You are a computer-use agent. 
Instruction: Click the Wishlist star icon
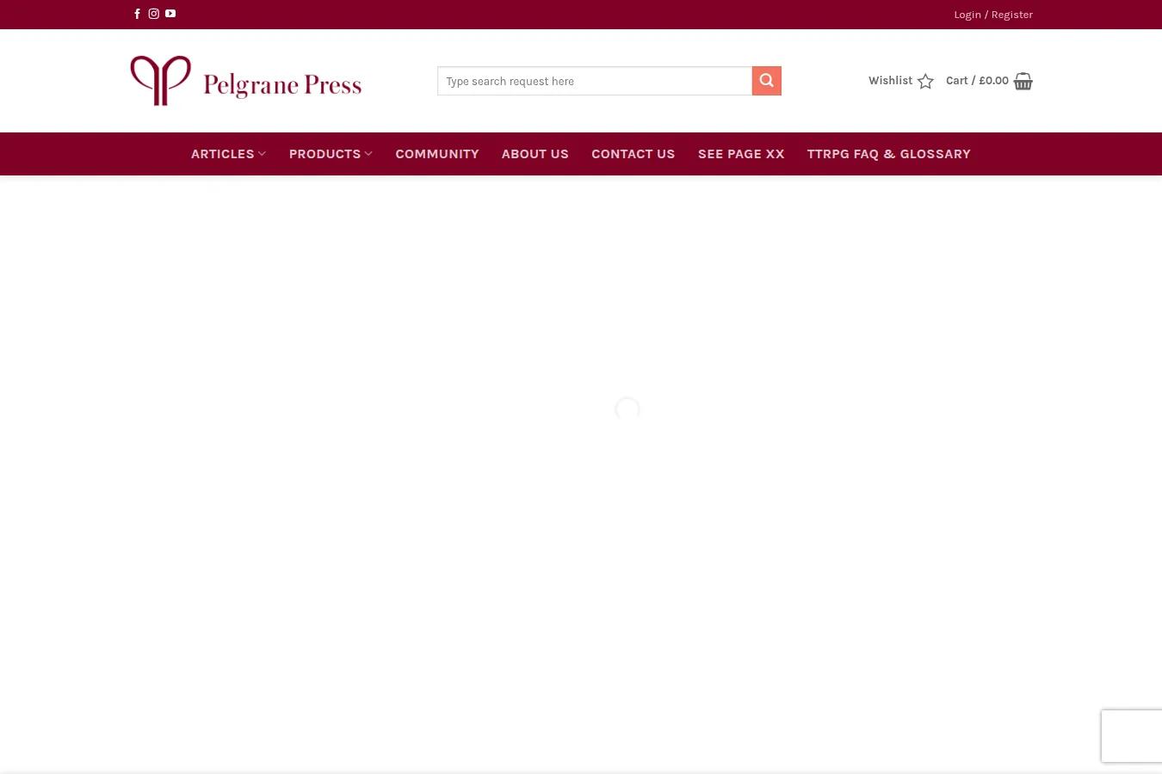pos(925,82)
